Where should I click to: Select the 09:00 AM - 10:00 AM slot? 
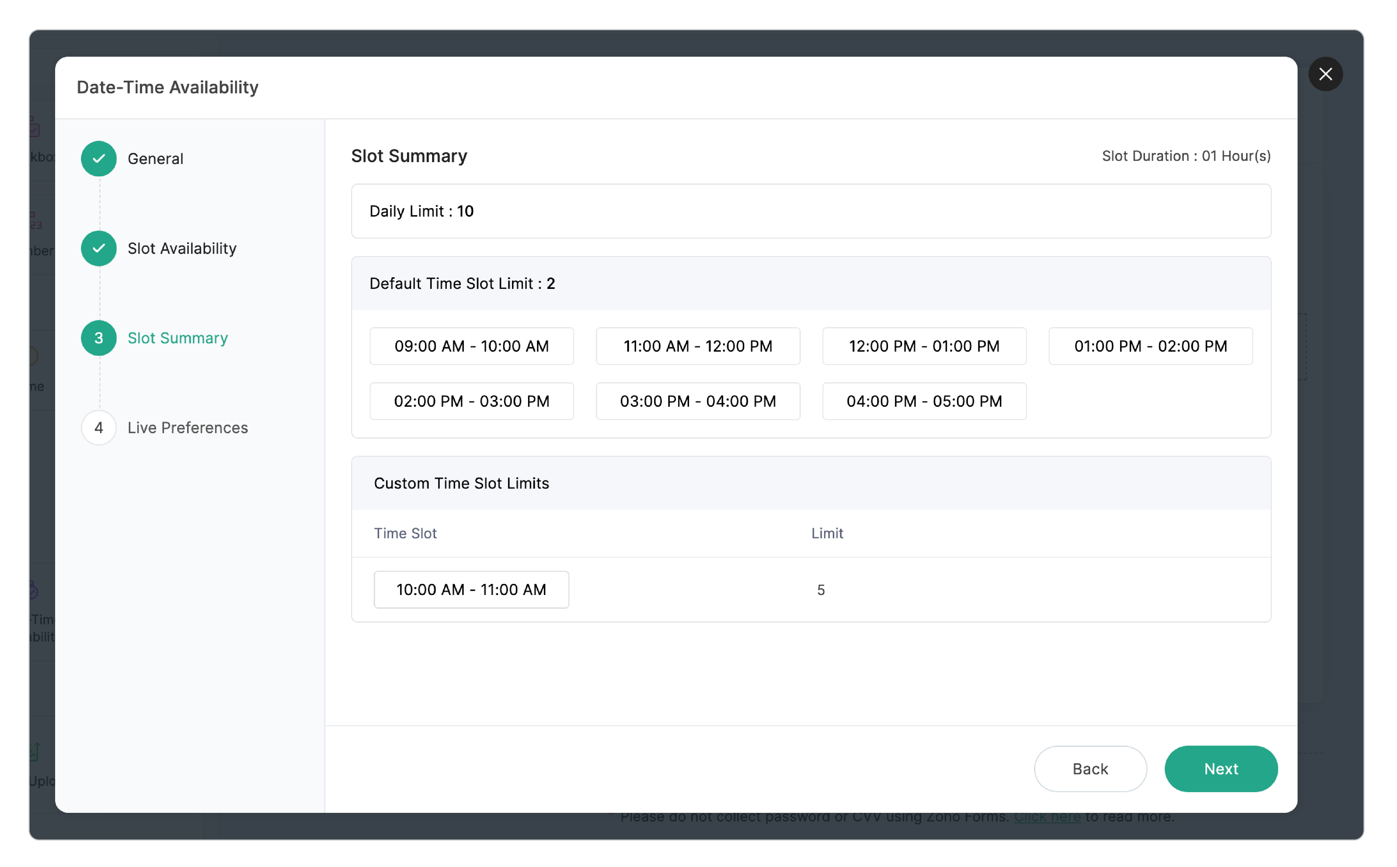point(471,346)
